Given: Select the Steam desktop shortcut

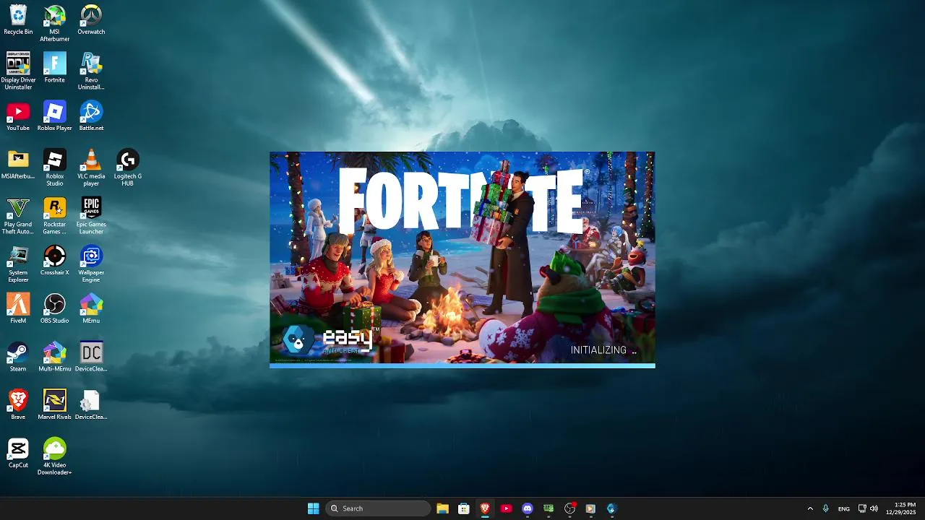Looking at the screenshot, I should pyautogui.click(x=18, y=357).
